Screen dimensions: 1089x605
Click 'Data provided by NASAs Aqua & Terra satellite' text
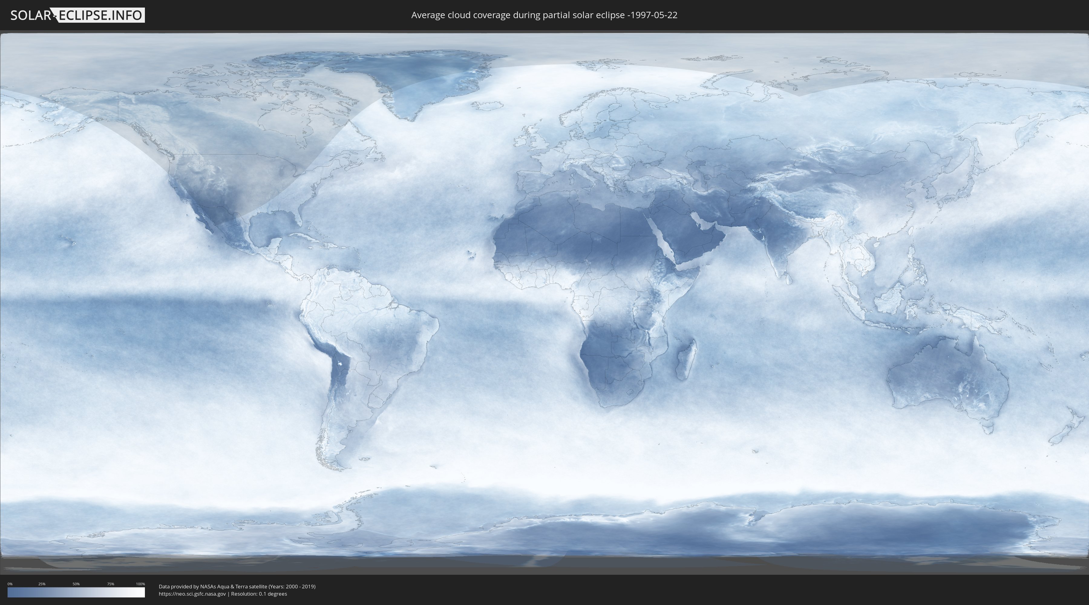[x=213, y=587]
